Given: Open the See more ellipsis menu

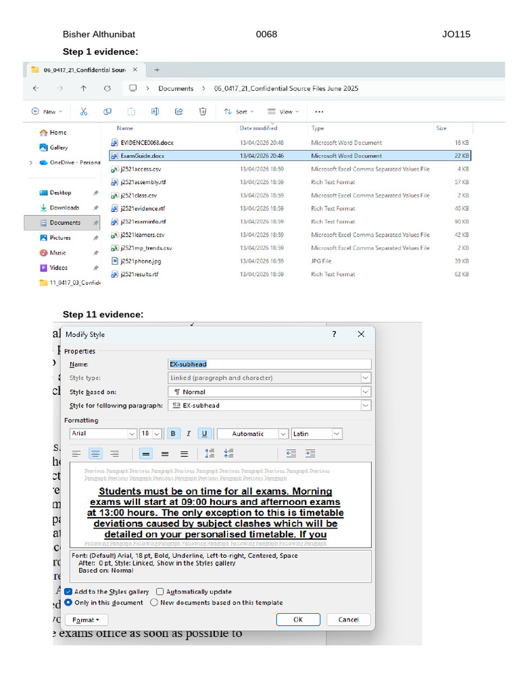Looking at the screenshot, I should click(319, 112).
